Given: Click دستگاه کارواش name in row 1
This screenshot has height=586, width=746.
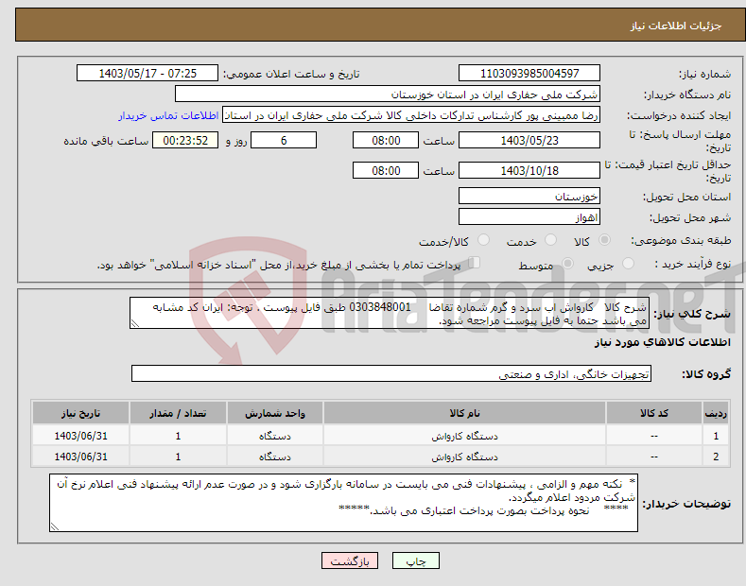Looking at the screenshot, I should coord(464,436).
